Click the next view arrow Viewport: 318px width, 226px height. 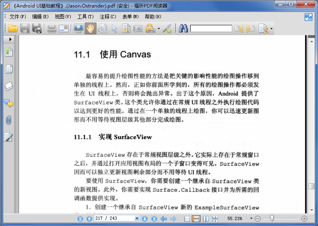tap(173, 219)
